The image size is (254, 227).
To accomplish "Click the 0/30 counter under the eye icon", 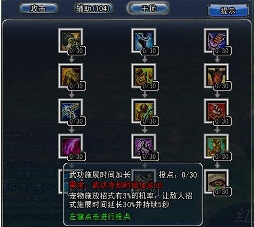I will pyautogui.click(x=222, y=192).
